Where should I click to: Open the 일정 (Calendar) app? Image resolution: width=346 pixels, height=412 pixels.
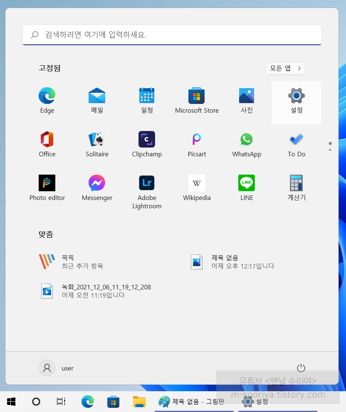click(147, 101)
